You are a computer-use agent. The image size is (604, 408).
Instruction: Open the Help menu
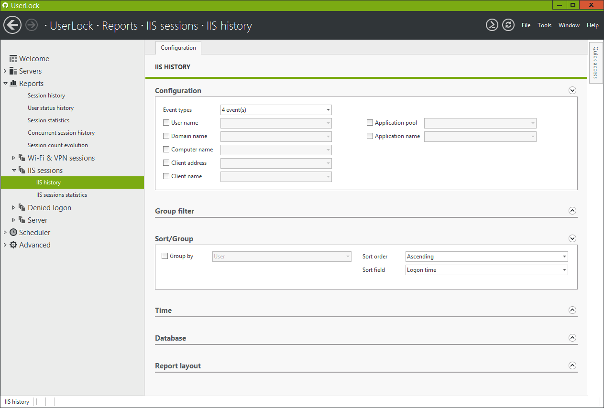[593, 25]
